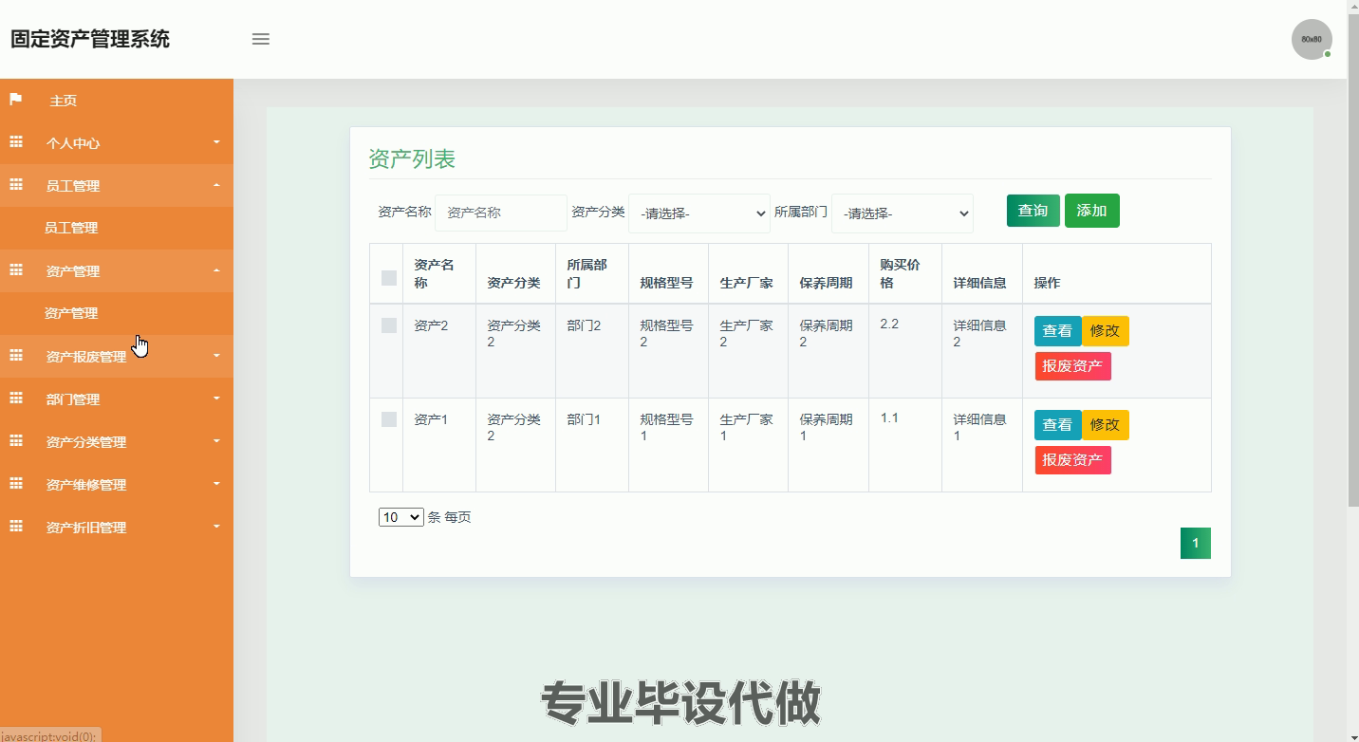Go to page 1 in pagination
This screenshot has height=742, width=1359.
[1196, 544]
